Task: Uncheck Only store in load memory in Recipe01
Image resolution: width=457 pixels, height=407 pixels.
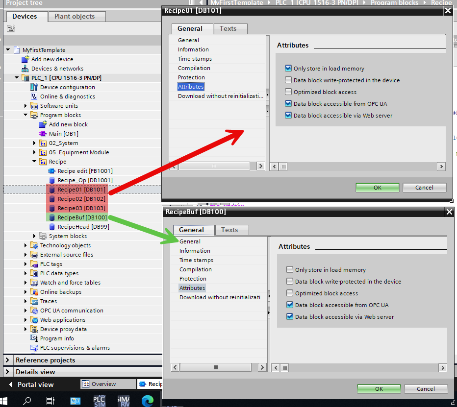Action: (288, 68)
